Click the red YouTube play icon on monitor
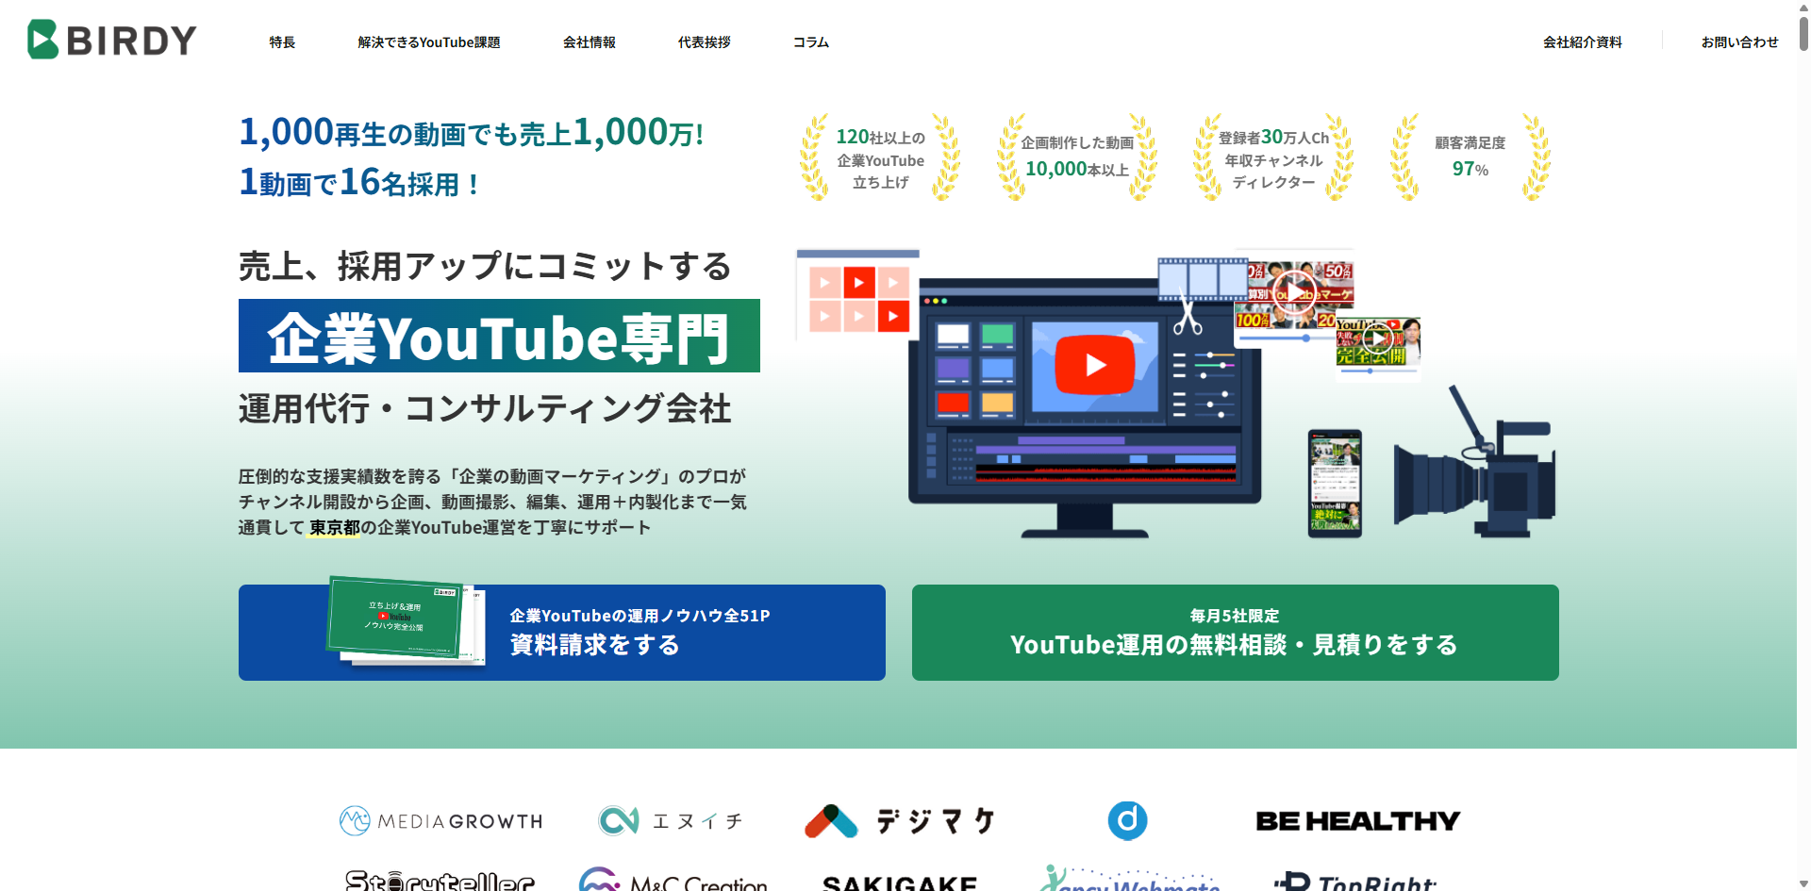 (x=1094, y=365)
